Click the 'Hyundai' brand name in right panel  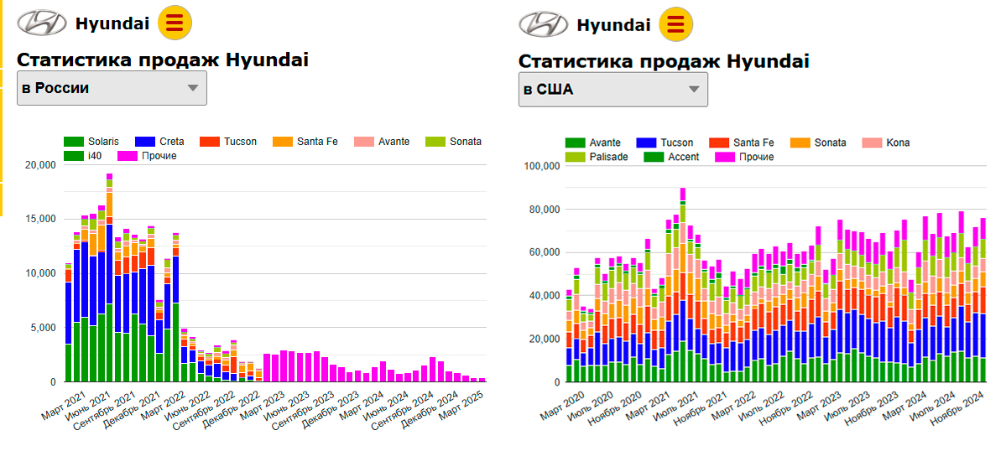(613, 25)
